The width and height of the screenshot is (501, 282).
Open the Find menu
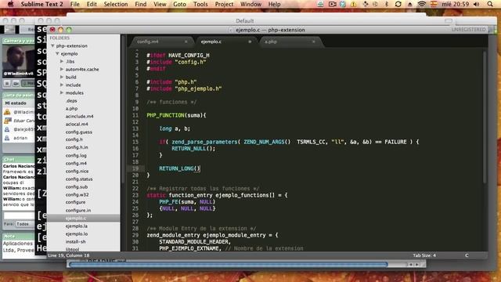[141, 4]
